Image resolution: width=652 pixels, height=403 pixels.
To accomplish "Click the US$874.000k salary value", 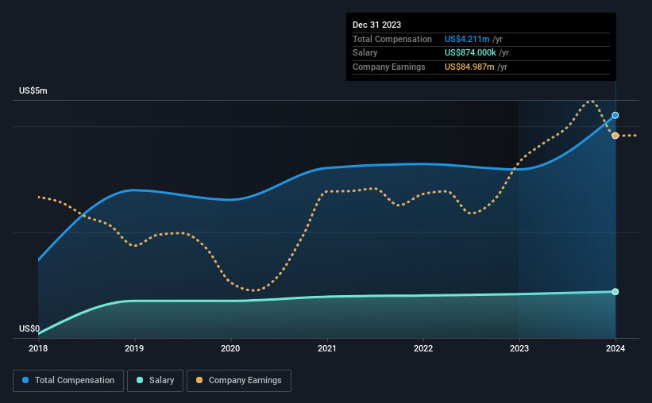I will pos(470,53).
